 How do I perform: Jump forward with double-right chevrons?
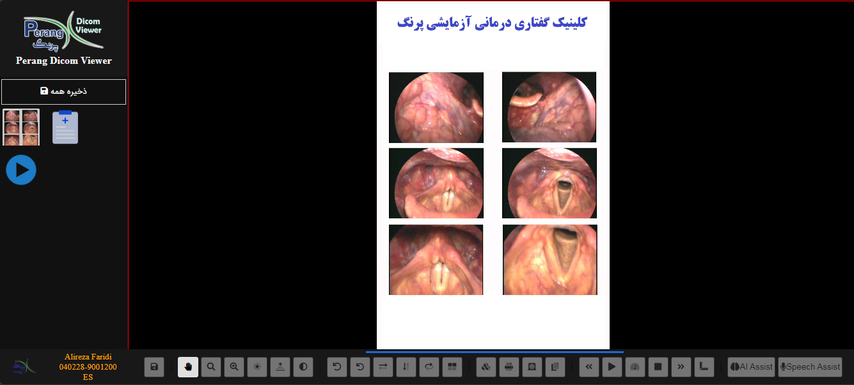coord(681,367)
